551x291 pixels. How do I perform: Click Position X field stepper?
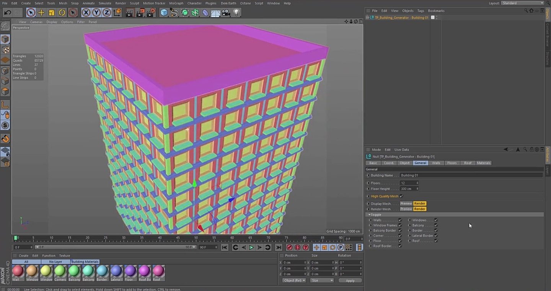coord(305,263)
